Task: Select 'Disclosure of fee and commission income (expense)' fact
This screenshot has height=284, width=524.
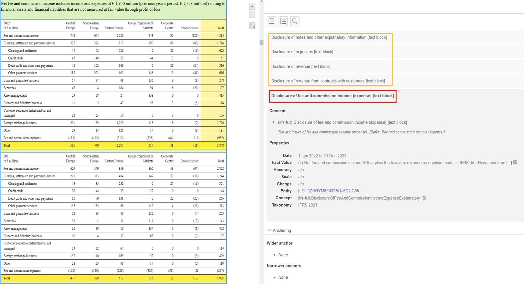Action: [332, 96]
